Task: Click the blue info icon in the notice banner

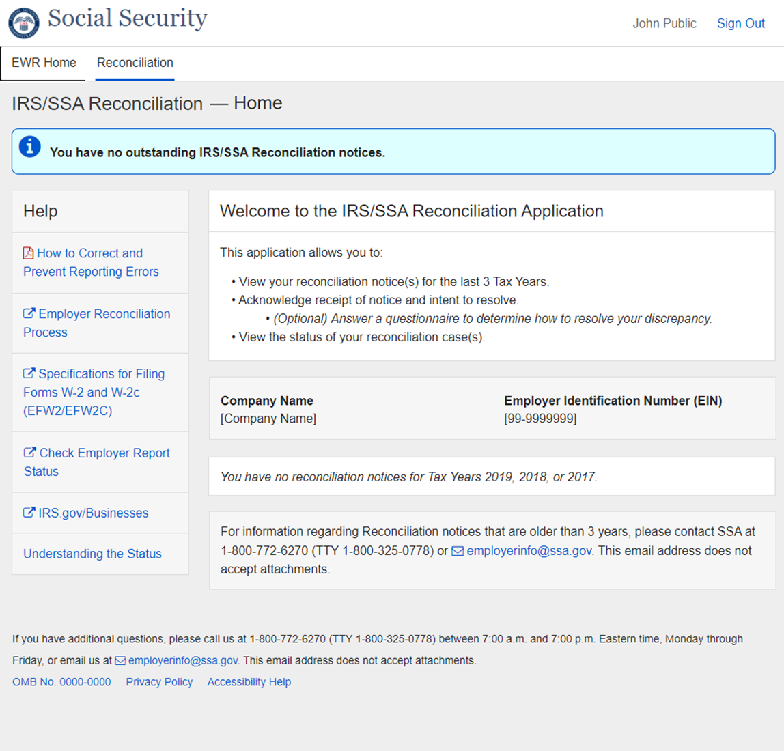Action: pyautogui.click(x=29, y=147)
